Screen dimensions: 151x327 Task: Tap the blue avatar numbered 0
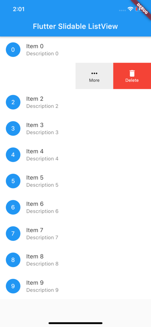point(13,49)
